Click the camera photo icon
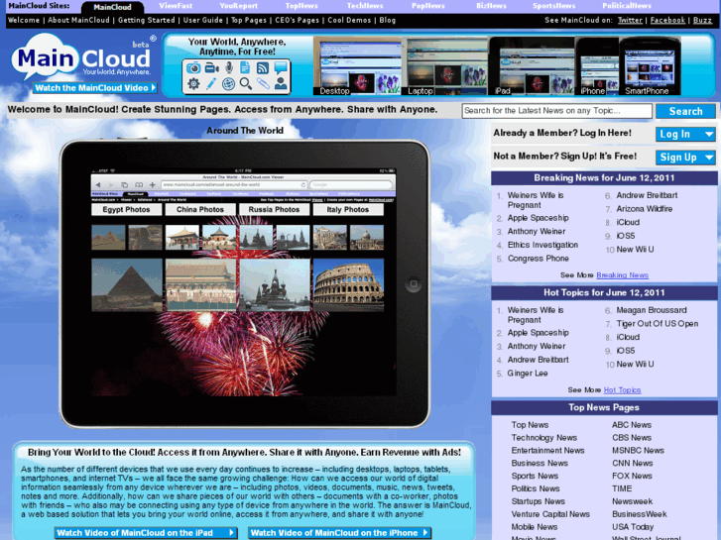The height and width of the screenshot is (540, 721). (193, 68)
